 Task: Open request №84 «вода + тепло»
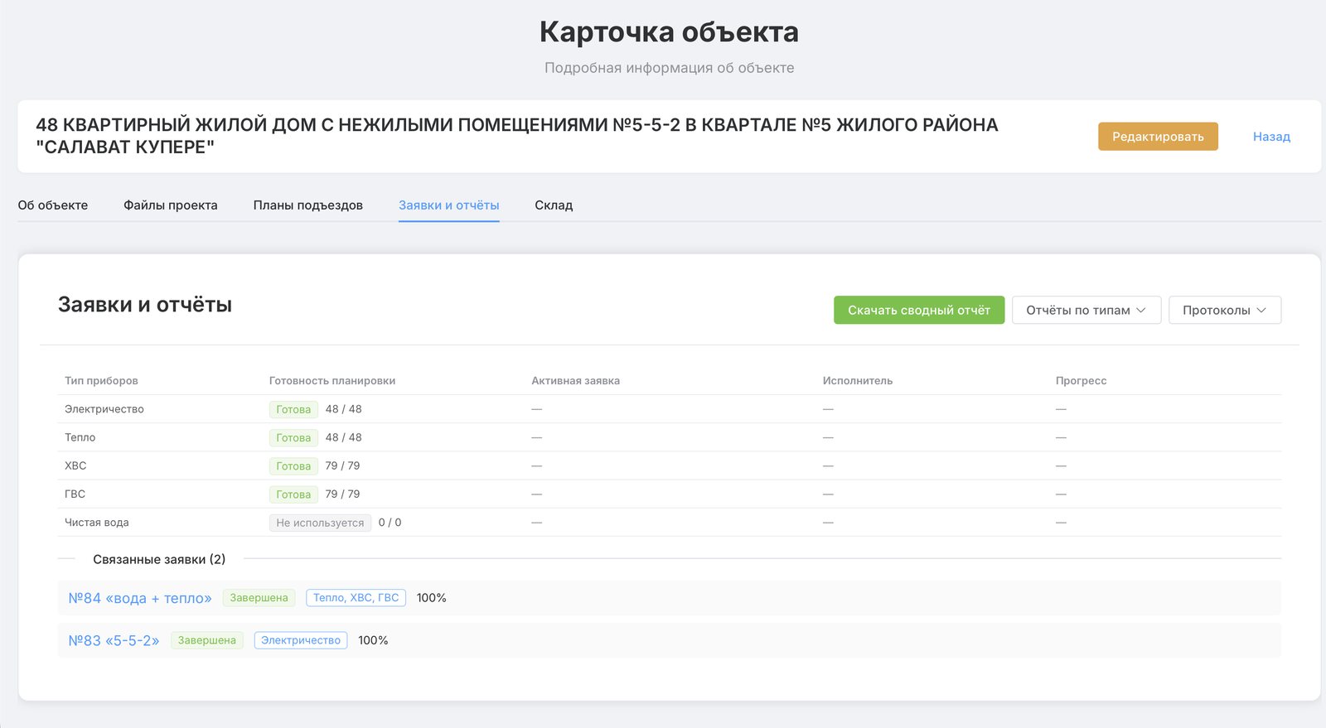140,598
